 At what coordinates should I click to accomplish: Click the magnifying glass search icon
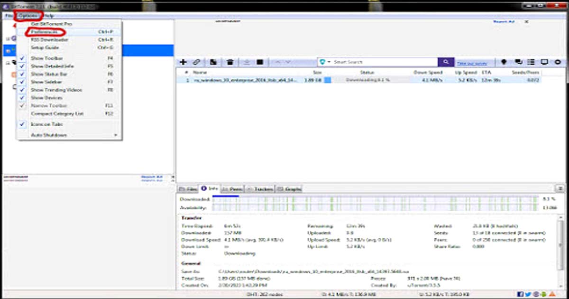click(x=446, y=62)
